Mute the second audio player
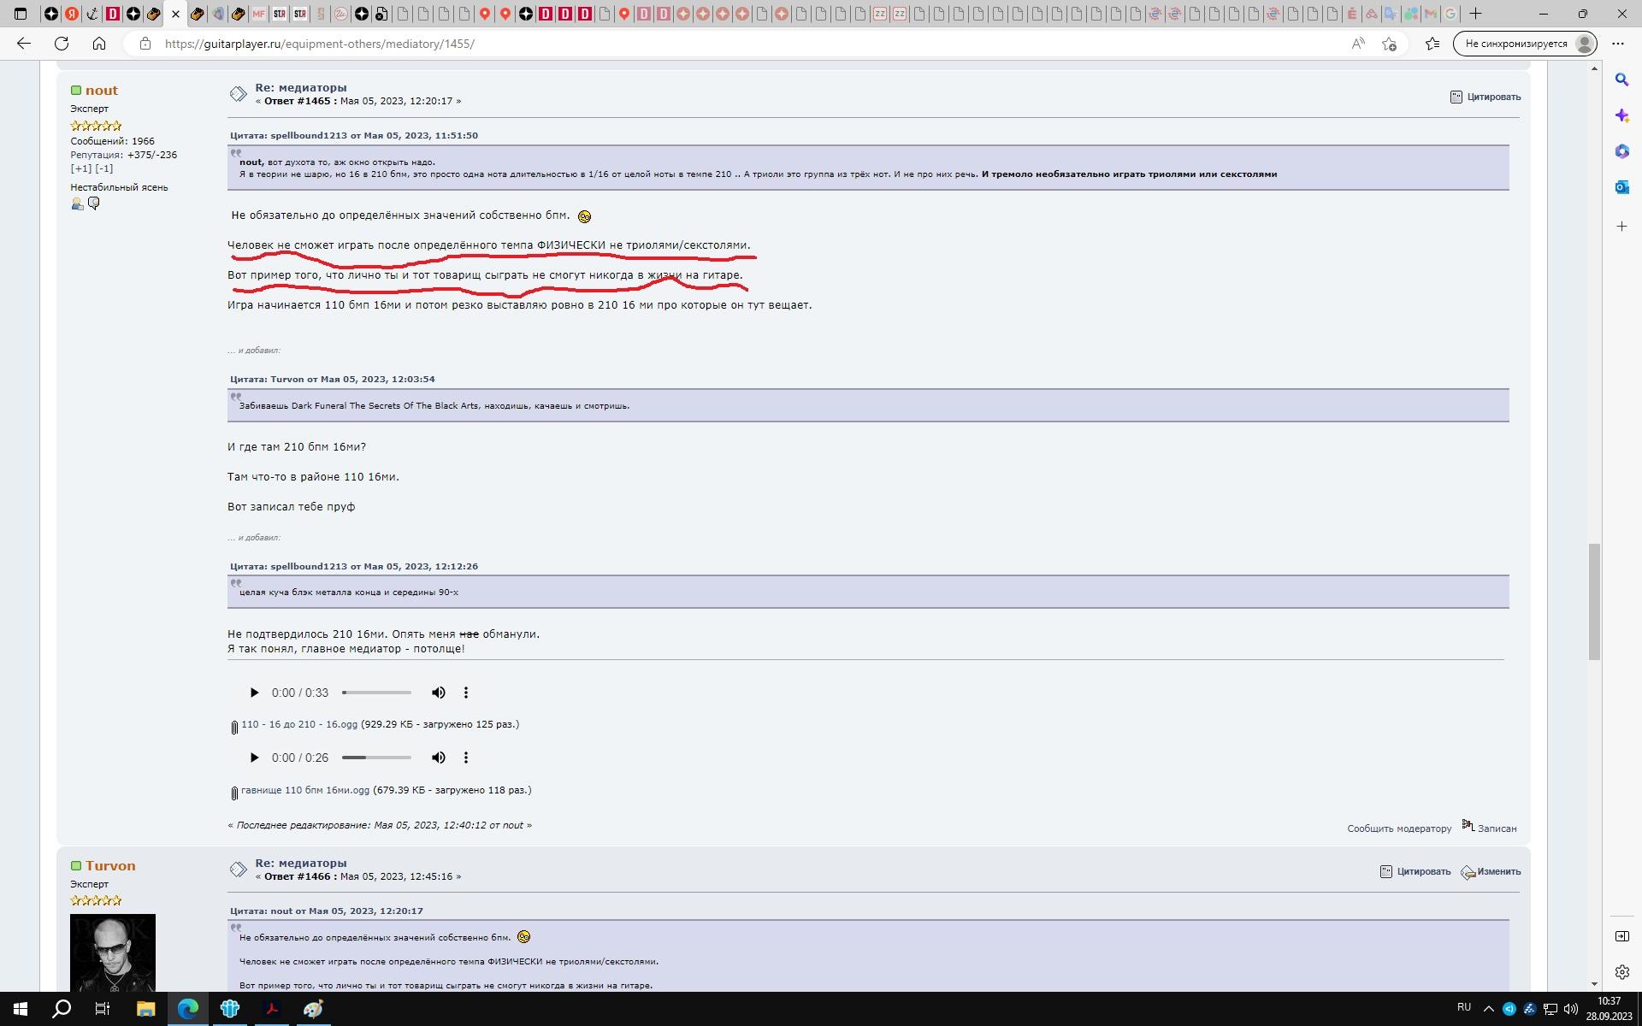This screenshot has height=1026, width=1642. click(x=438, y=758)
